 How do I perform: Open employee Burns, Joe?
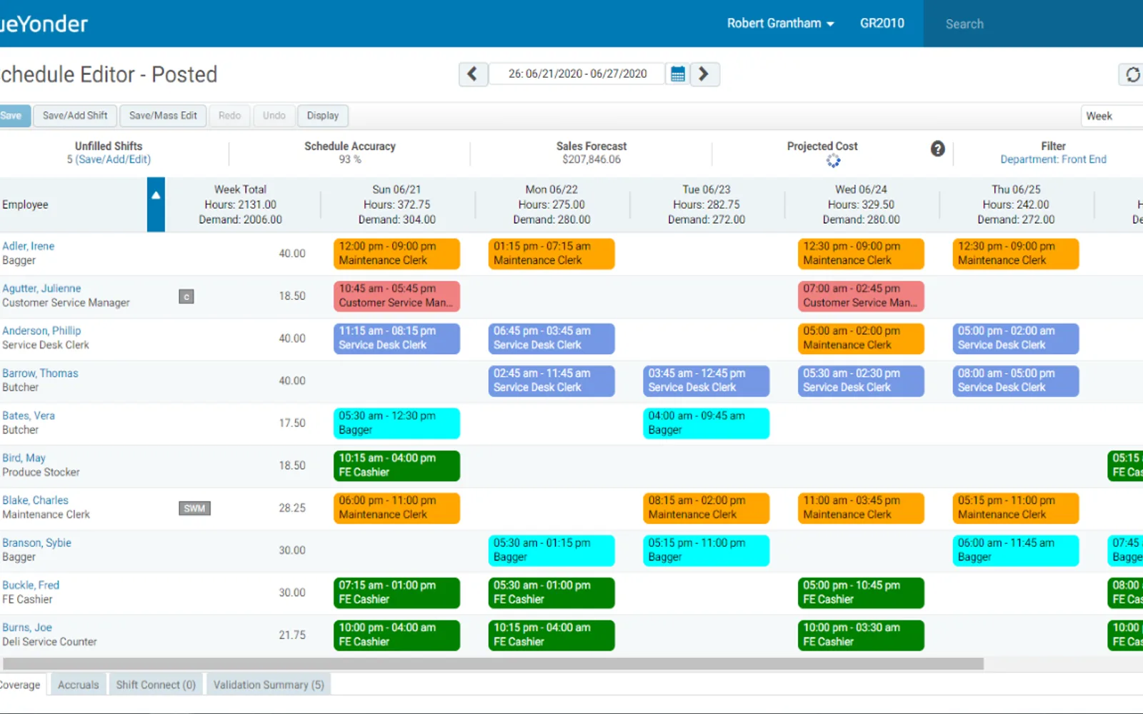[27, 628]
